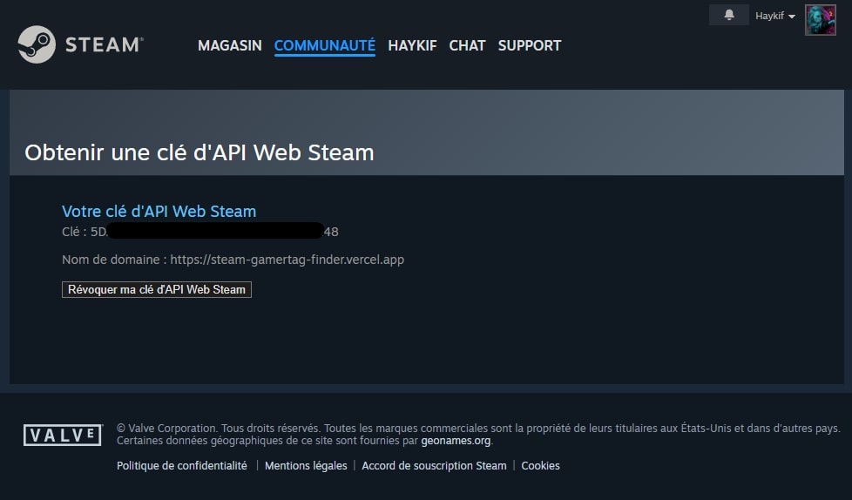The height and width of the screenshot is (500, 852).
Task: Click the 'Votre clé d'API Web Steam' heading
Action: [159, 212]
